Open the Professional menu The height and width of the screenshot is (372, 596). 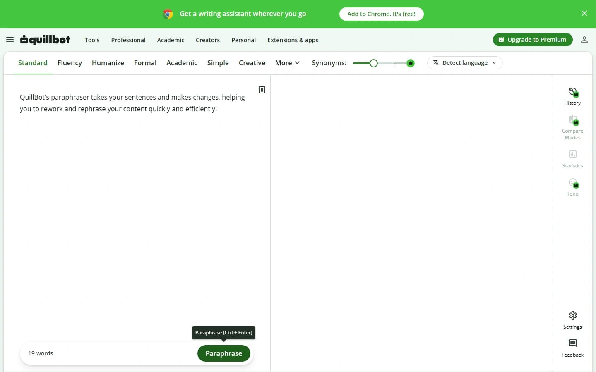coord(128,40)
